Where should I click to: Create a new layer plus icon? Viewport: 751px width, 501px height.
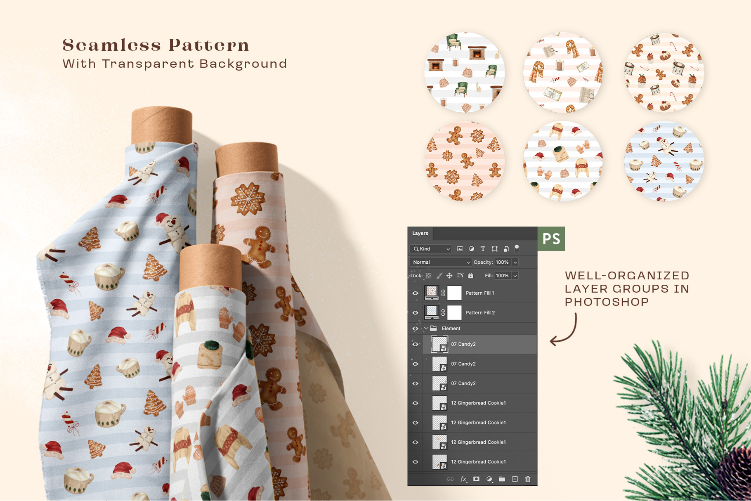pos(515,479)
